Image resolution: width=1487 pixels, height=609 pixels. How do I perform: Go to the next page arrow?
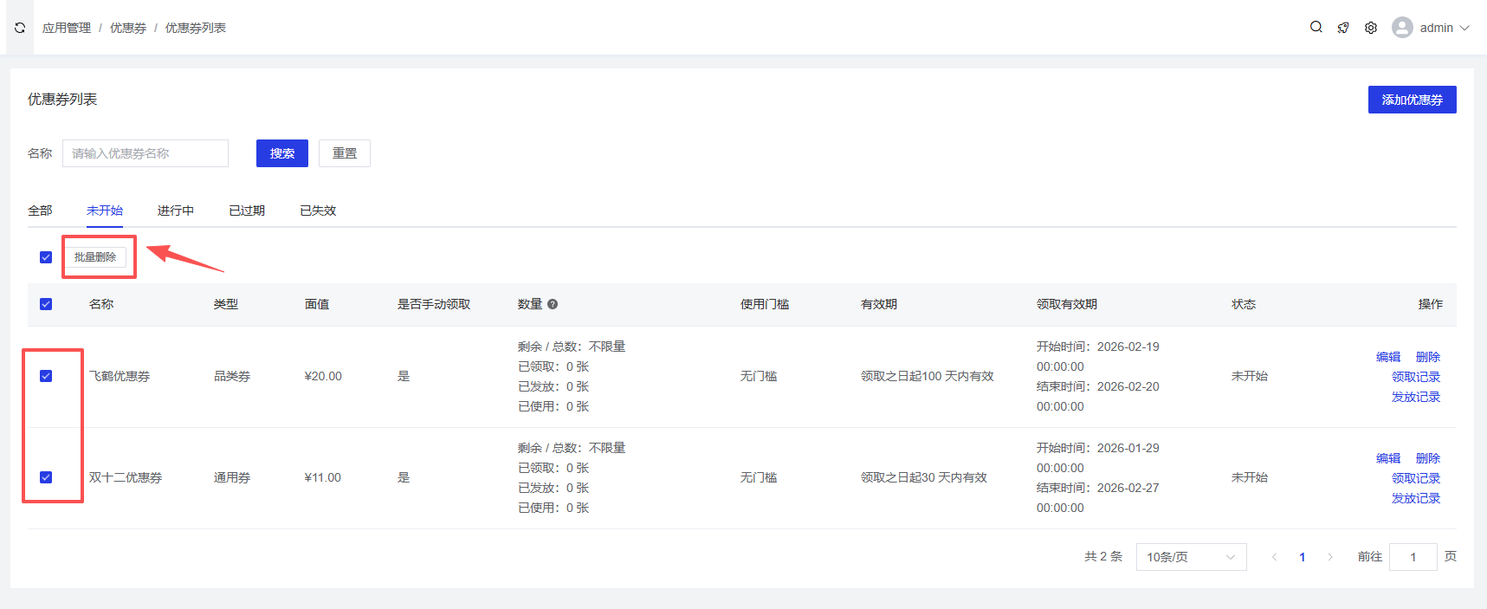(x=1330, y=557)
